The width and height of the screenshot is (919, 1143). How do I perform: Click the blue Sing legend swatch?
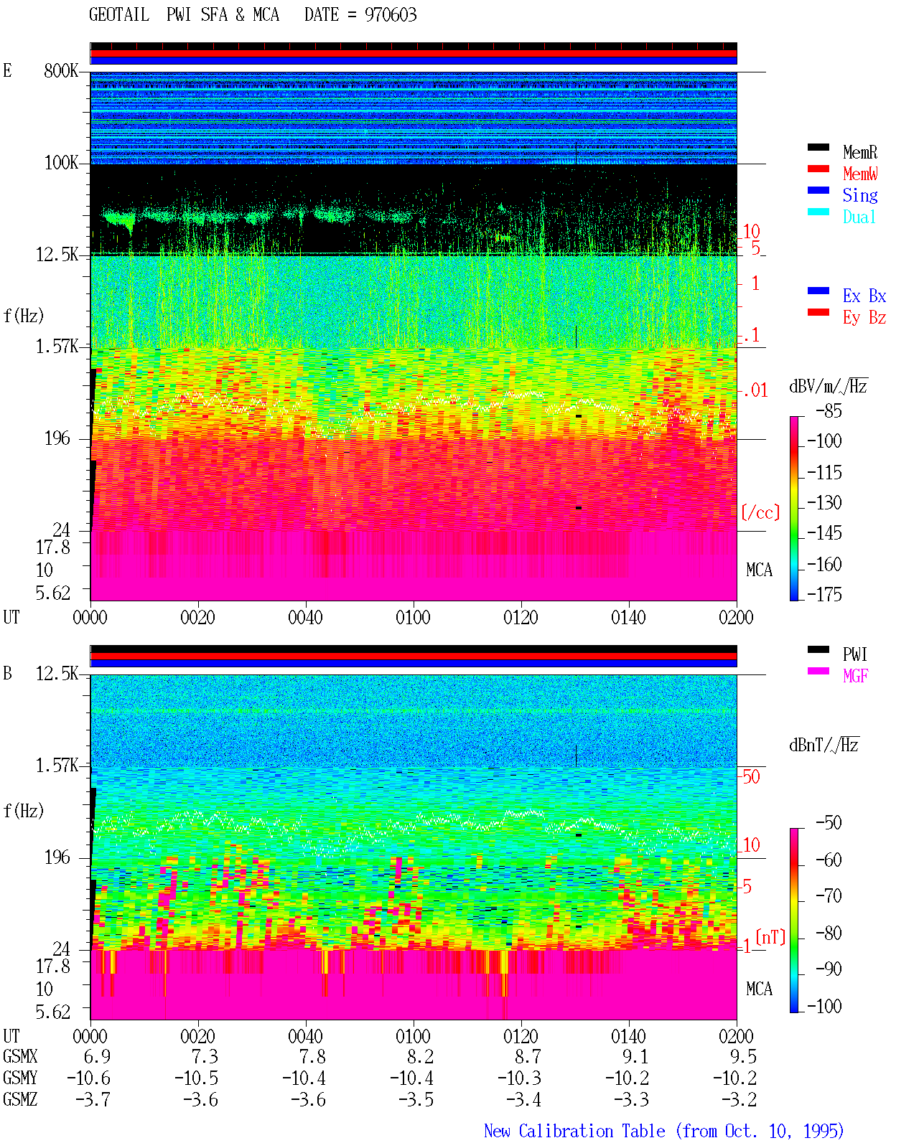pos(818,190)
